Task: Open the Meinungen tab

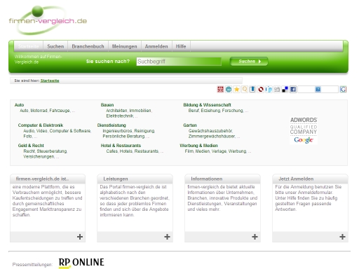Action: coord(125,46)
